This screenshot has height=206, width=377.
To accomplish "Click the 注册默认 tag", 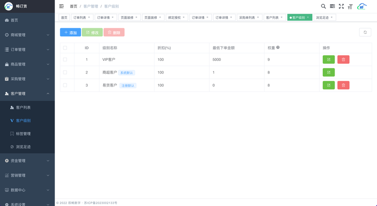I will (x=128, y=85).
